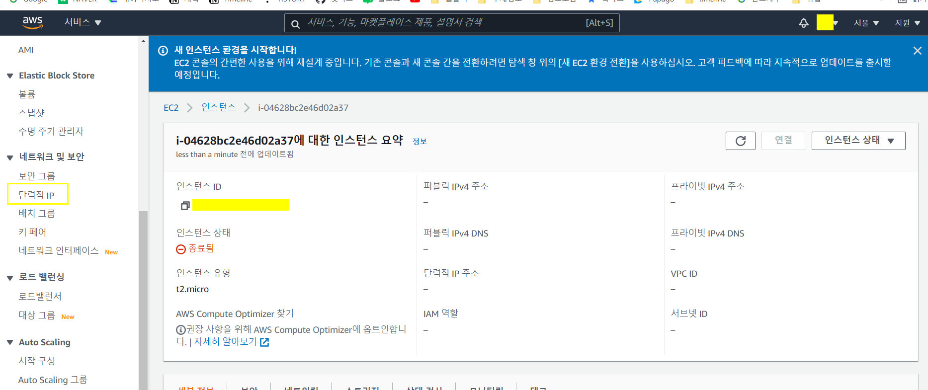
Task: Click the t2.micro instance type value
Action: [192, 289]
